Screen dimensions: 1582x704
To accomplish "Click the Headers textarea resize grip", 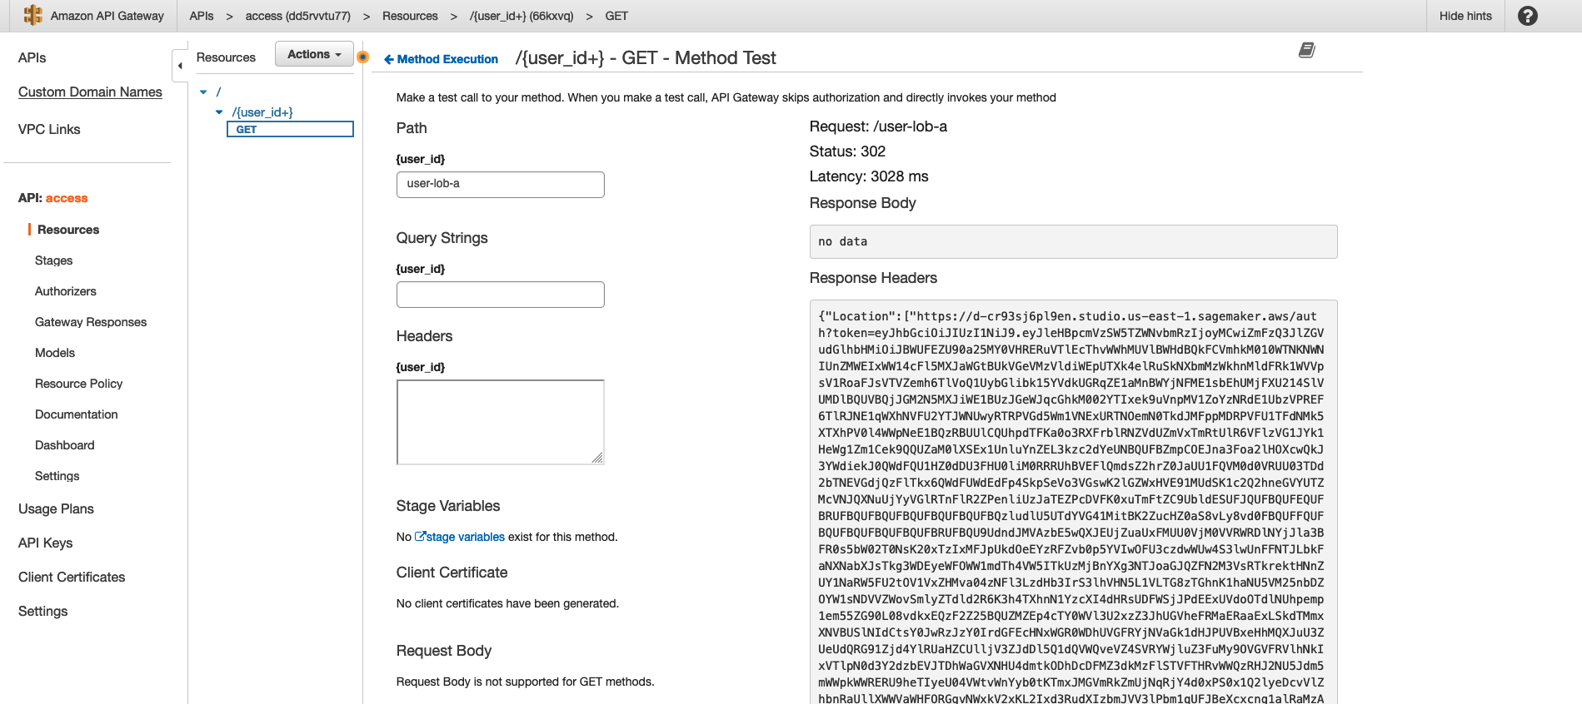I will coord(597,458).
